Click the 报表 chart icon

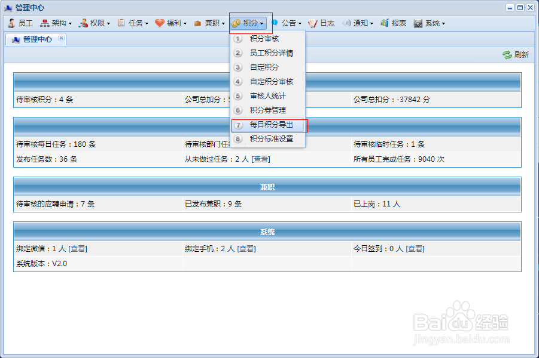tap(385, 23)
